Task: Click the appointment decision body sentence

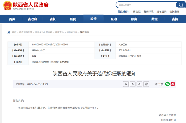Action: [58, 108]
